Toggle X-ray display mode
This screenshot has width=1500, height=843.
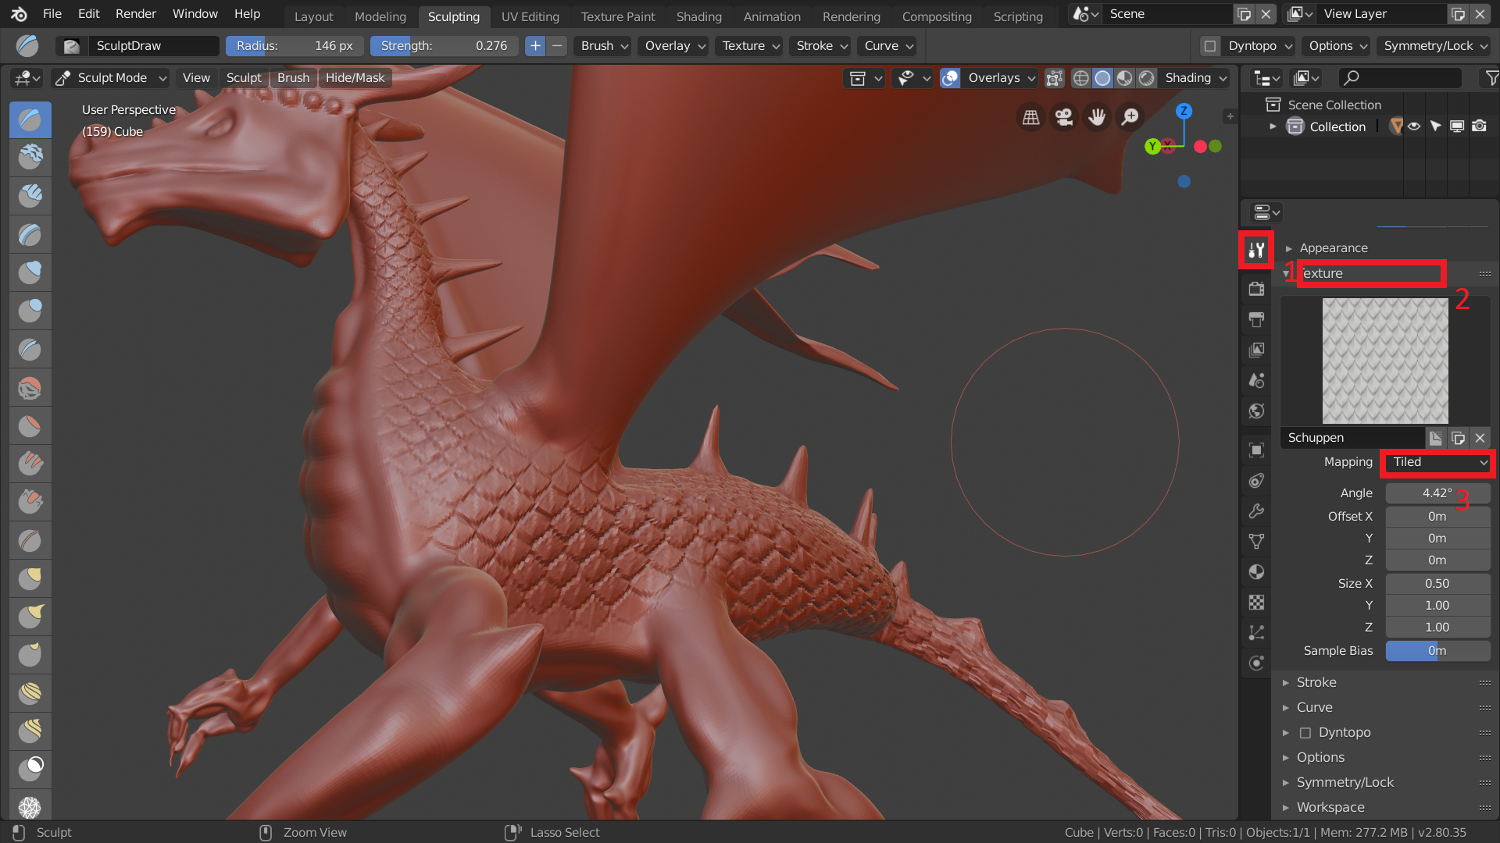click(1055, 78)
